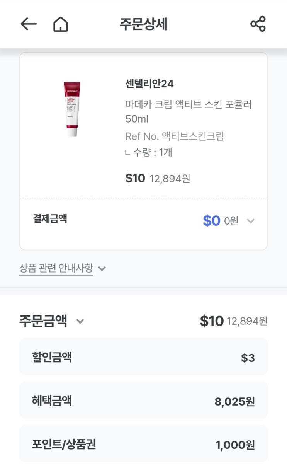Tap the Madeca cream product thumbnail
Image resolution: width=287 pixels, height=467 pixels.
click(72, 109)
